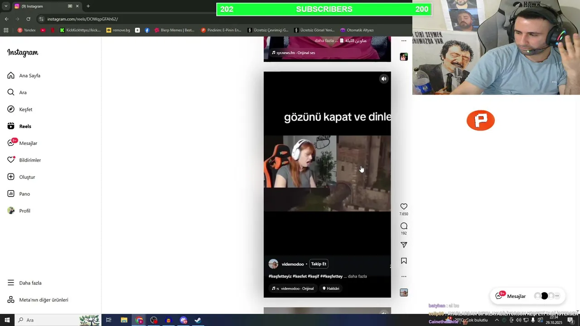Open Windows notification center icon
Screen dimensions: 580x326
570,320
